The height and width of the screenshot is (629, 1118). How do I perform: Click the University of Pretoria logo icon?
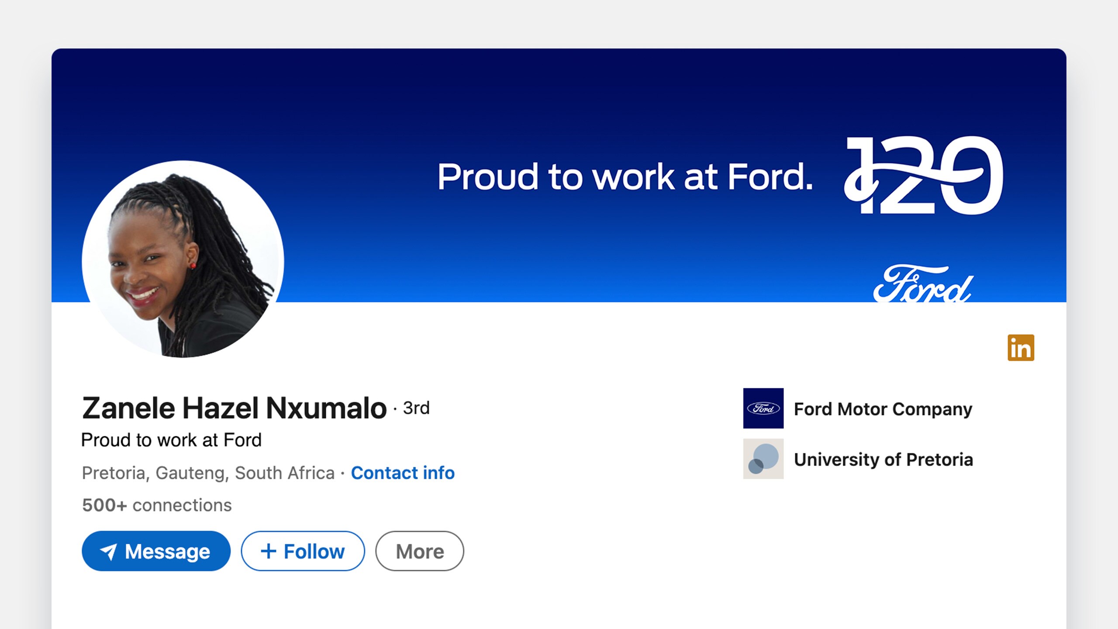763,459
